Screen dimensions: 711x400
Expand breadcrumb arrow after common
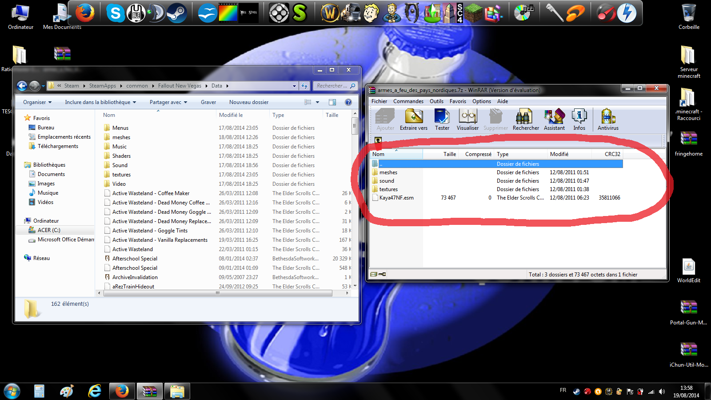click(x=153, y=86)
